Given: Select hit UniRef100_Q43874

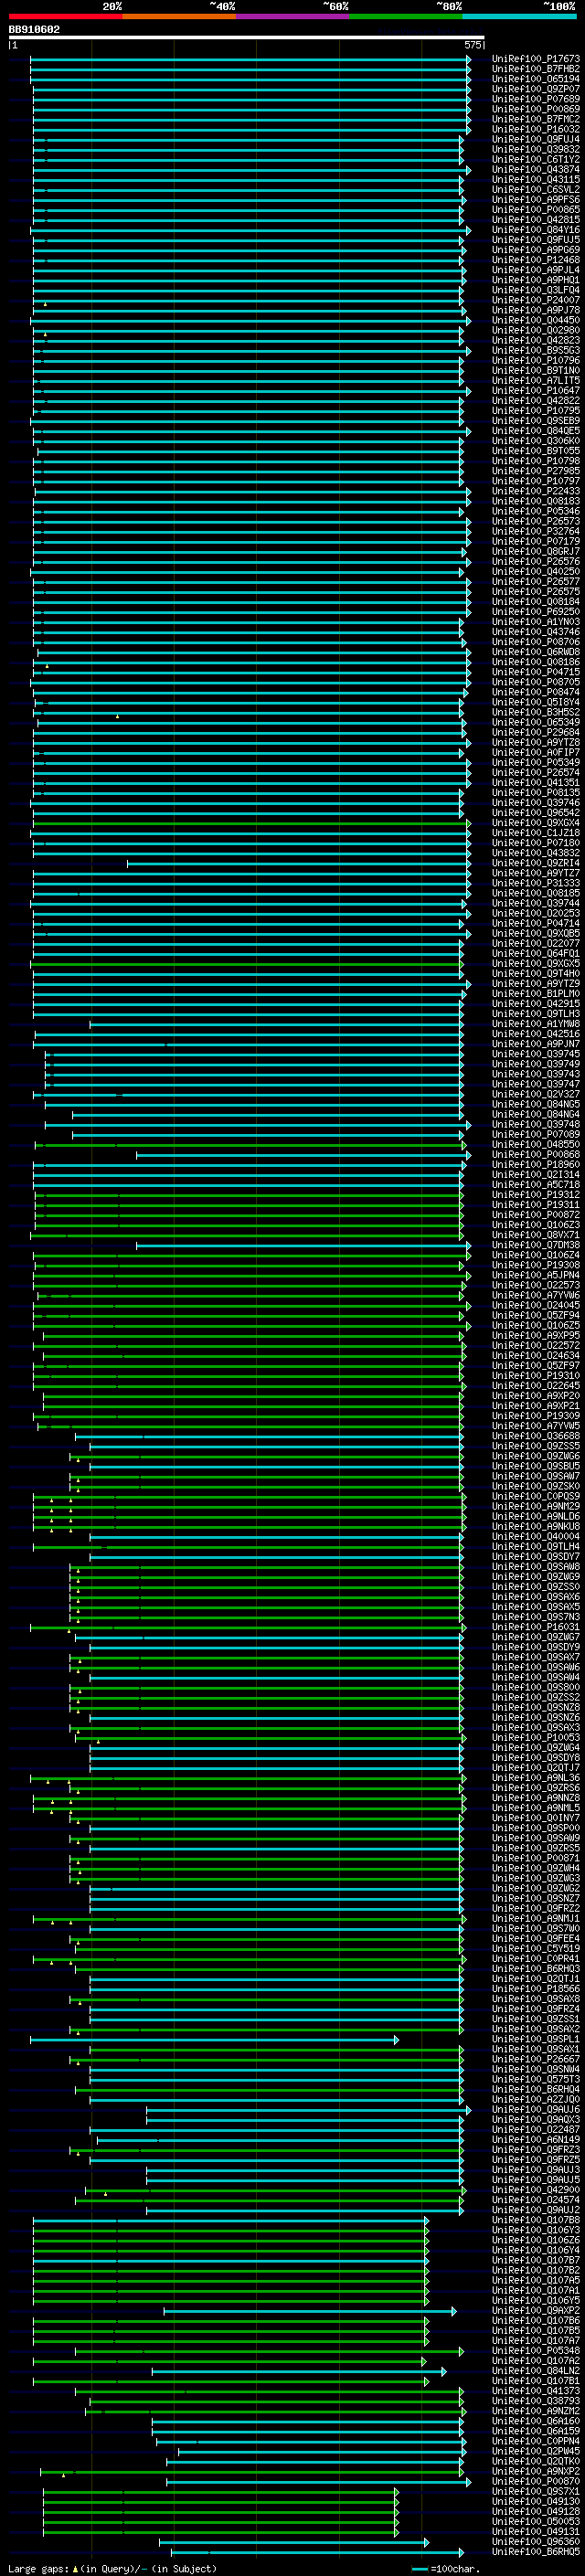Looking at the screenshot, I should (x=536, y=169).
